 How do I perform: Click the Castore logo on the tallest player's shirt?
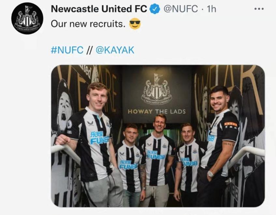pos(149,145)
